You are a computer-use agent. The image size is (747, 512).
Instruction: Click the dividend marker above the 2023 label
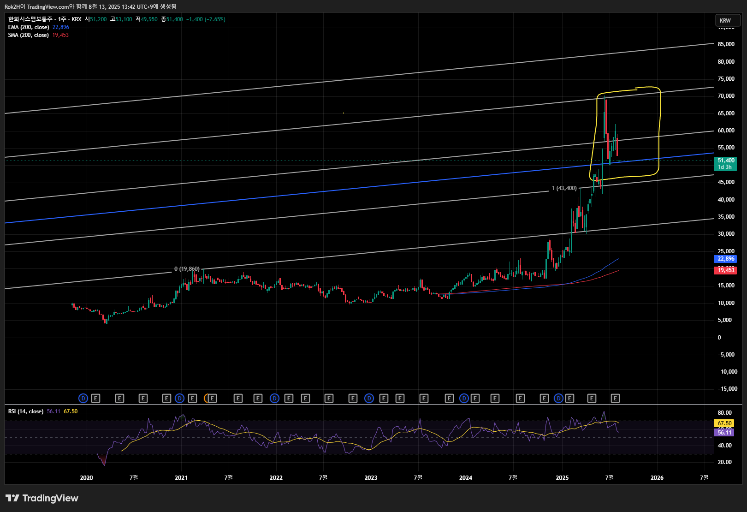[x=369, y=398]
